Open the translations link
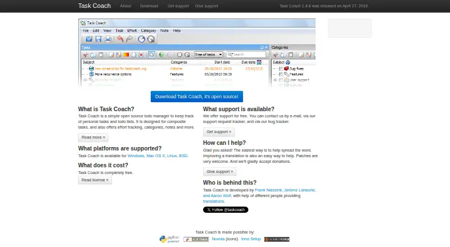 [214, 201]
